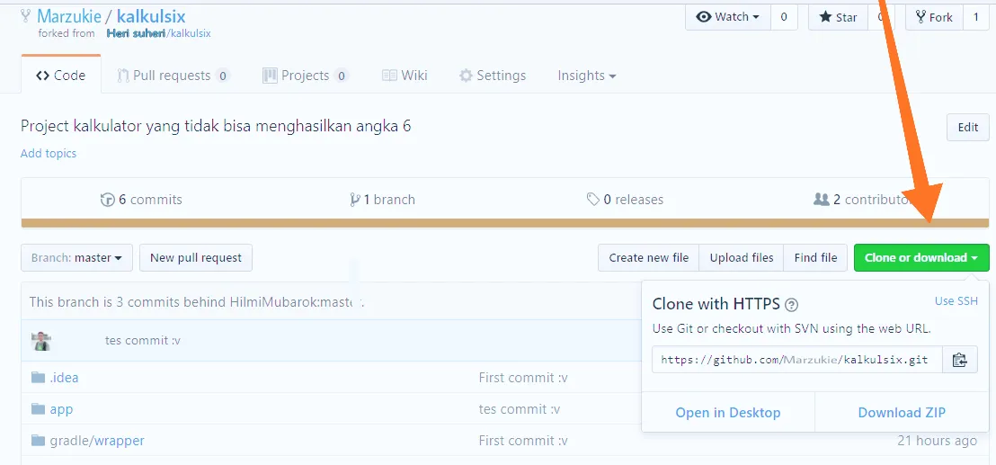The height and width of the screenshot is (465, 996).
Task: Click Open in Desktop
Action: coord(728,413)
